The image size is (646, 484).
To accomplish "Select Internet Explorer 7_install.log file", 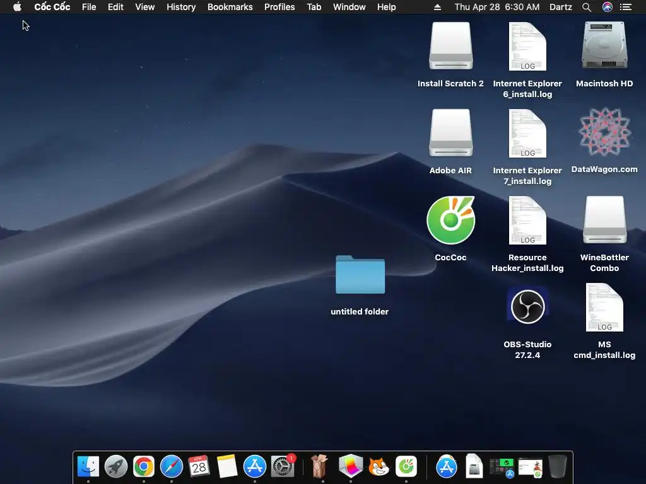I will click(527, 133).
